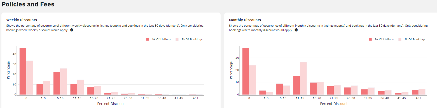The height and width of the screenshot is (108, 437).
Task: Select the weekly 1-5 listings bar
Action: 40,89
